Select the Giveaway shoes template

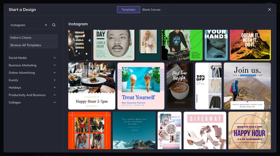click(205, 130)
